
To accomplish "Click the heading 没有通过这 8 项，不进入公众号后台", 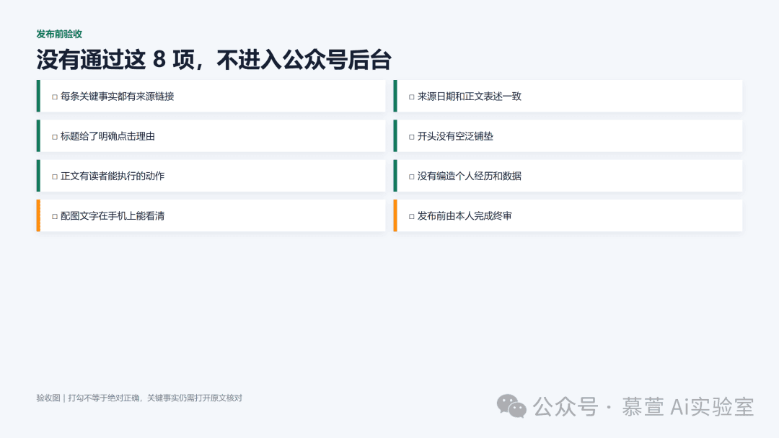I will (x=214, y=60).
